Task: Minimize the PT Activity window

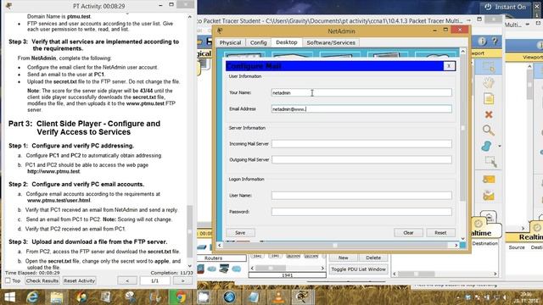Action: coord(160,6)
